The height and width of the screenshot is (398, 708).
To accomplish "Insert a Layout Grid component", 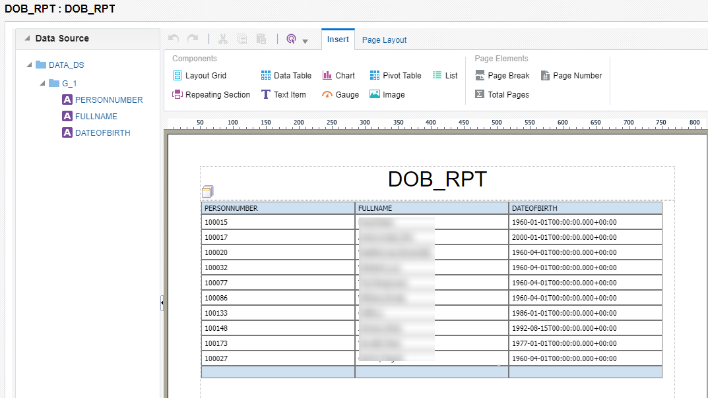I will click(x=199, y=76).
